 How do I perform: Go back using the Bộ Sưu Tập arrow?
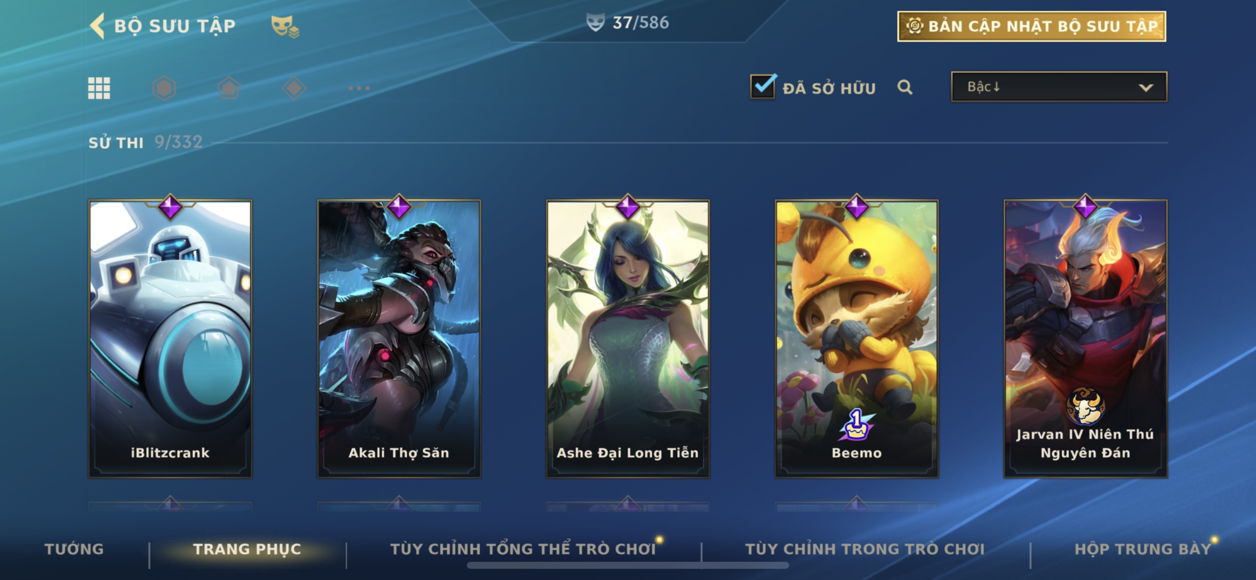coord(98,25)
